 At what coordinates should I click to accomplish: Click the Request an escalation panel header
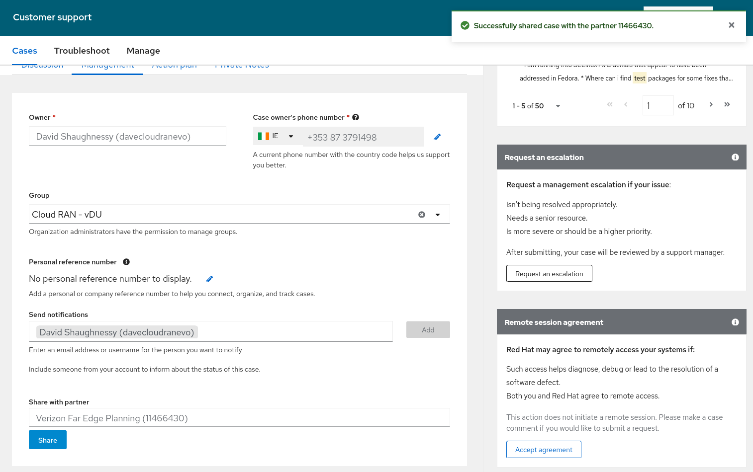point(622,157)
